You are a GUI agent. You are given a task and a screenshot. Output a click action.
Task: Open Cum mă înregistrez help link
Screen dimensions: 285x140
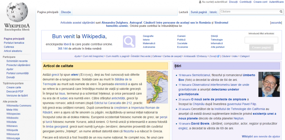click(93, 57)
